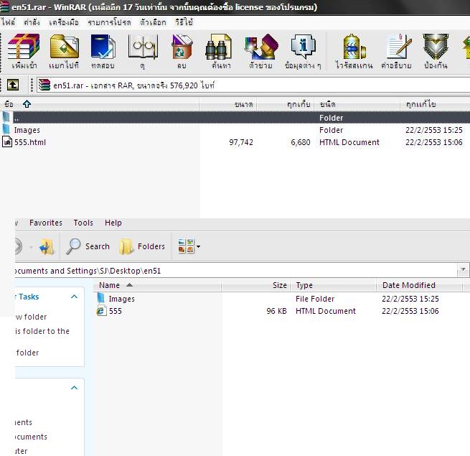This screenshot has height=456, width=470.
Task: Collapse the second sidebar panel chevron
Action: [x=74, y=388]
